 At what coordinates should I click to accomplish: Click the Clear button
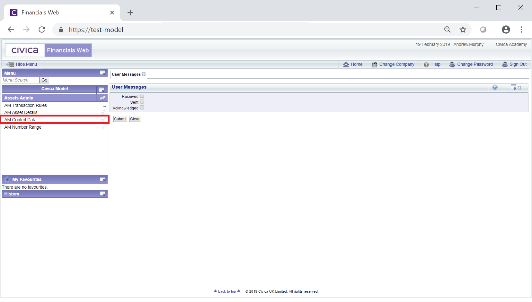pos(135,119)
